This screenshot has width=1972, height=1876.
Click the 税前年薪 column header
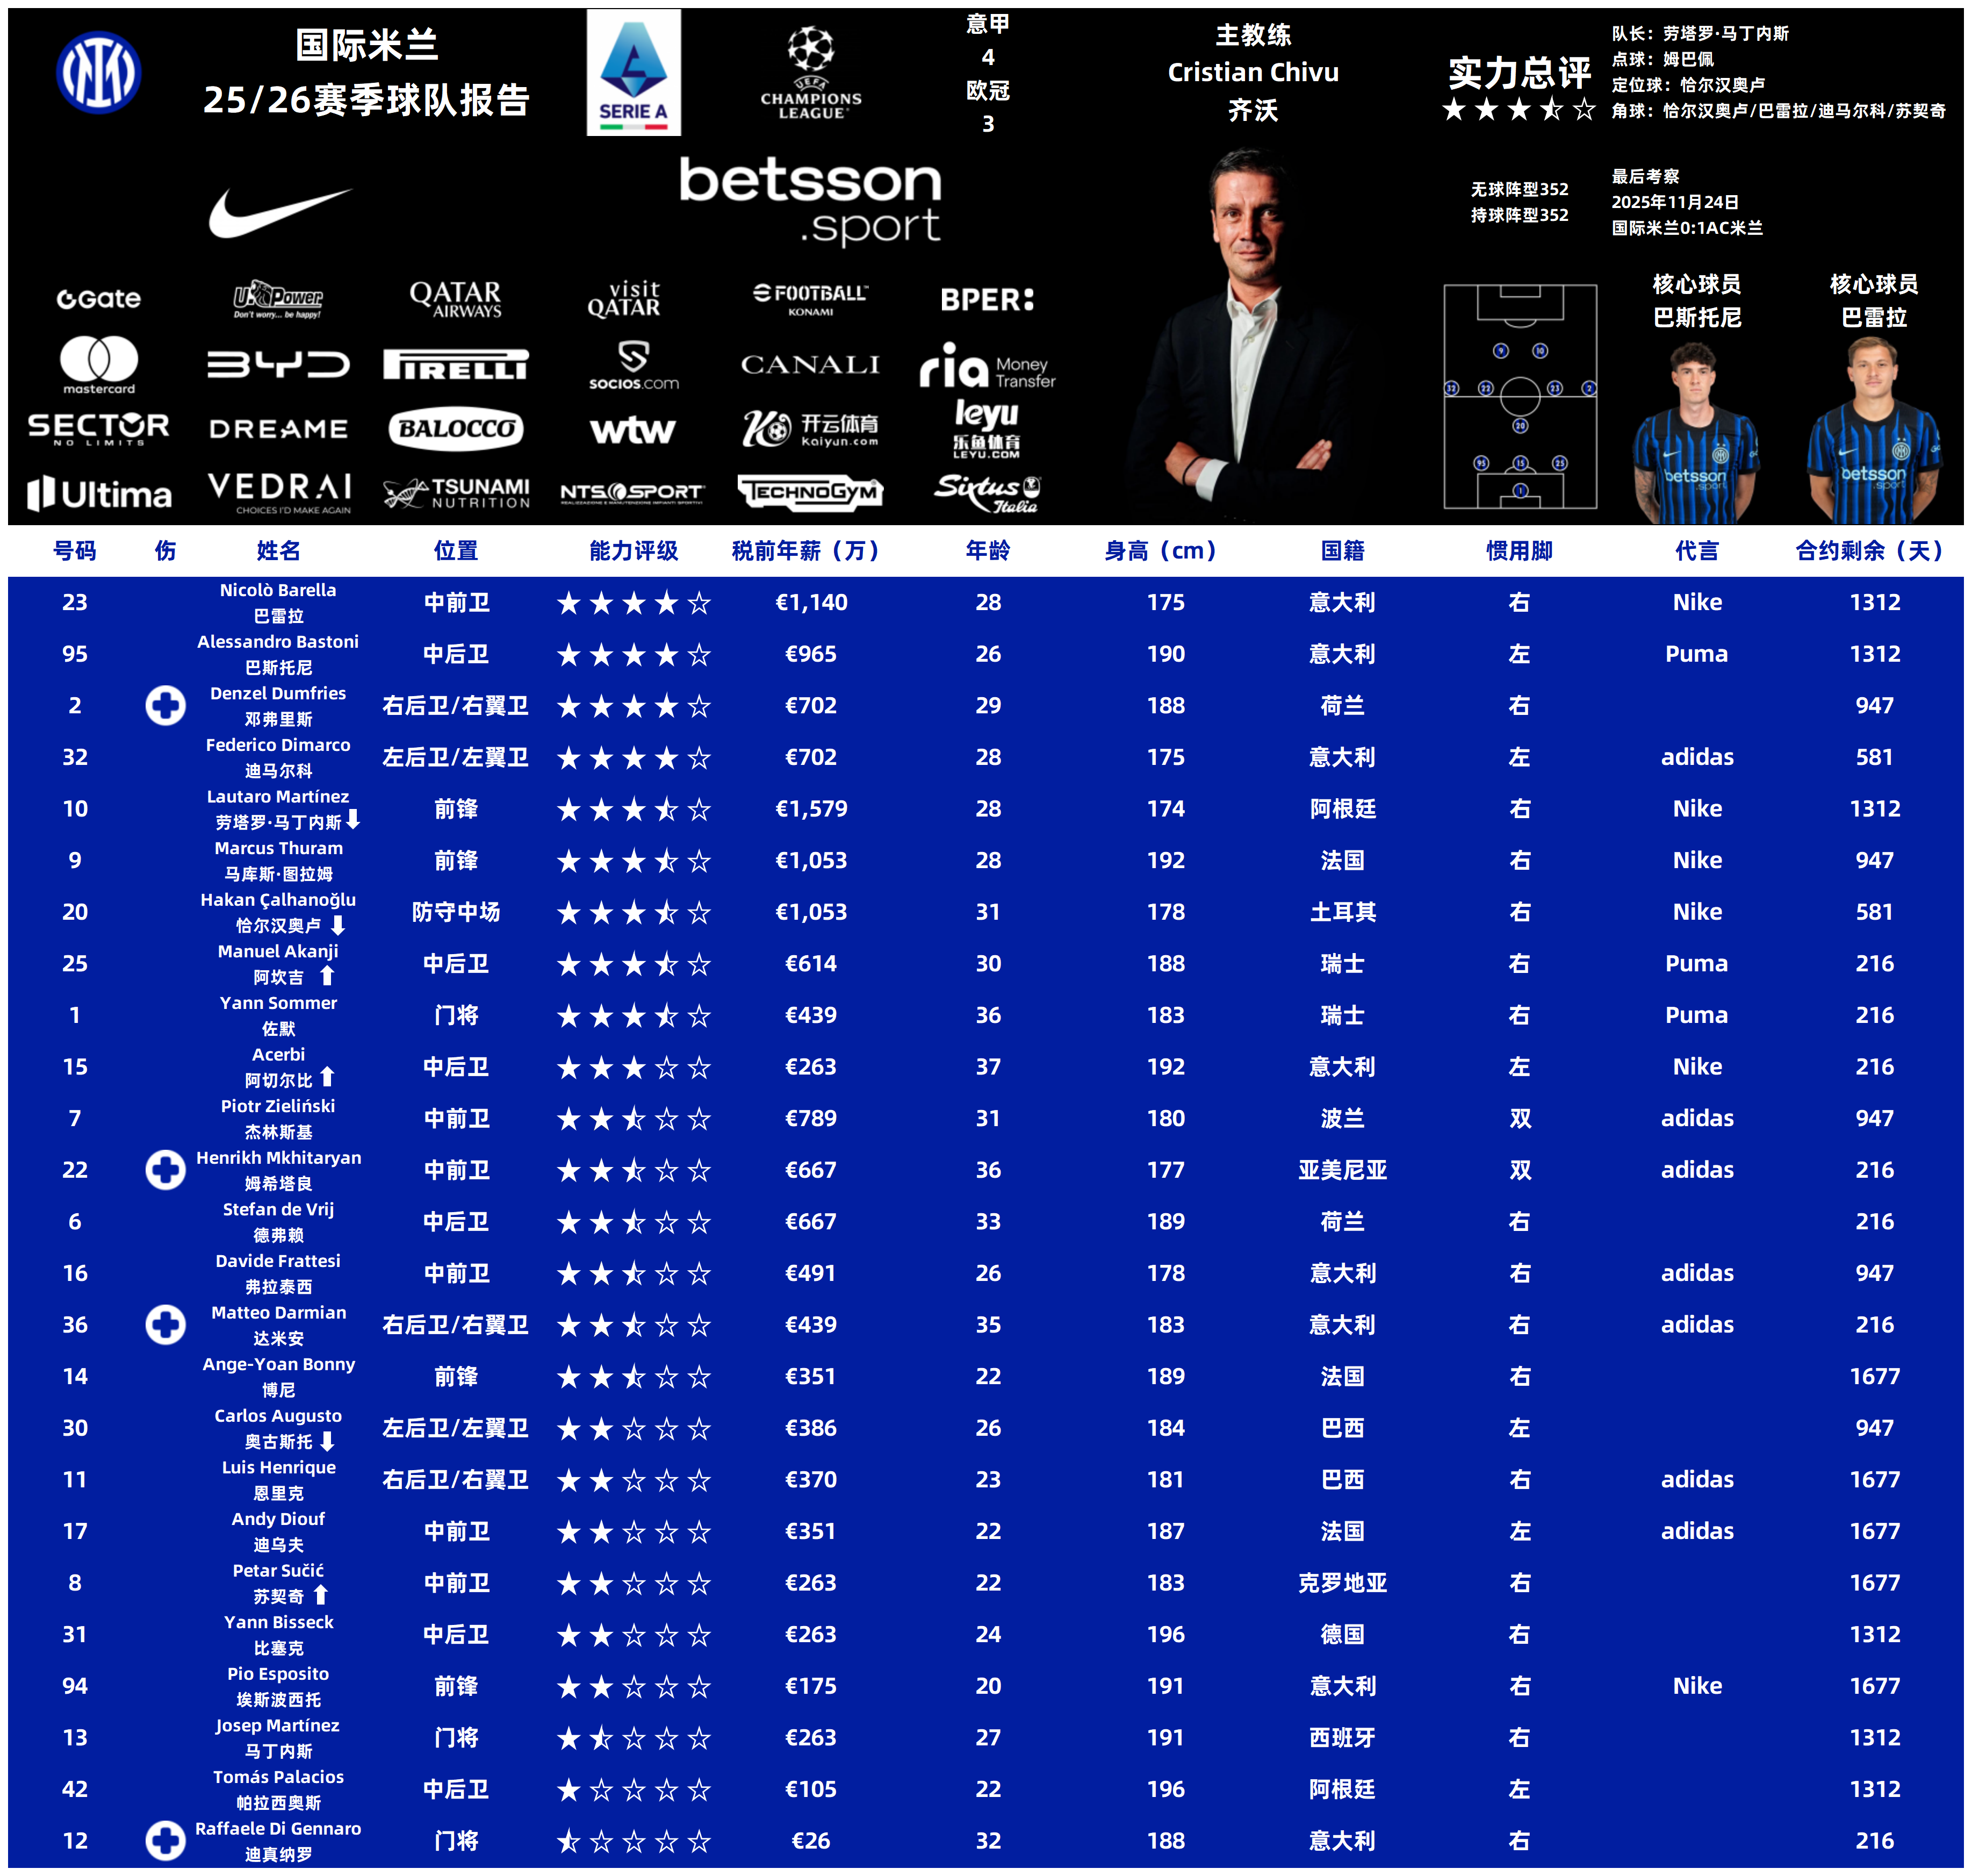[805, 550]
